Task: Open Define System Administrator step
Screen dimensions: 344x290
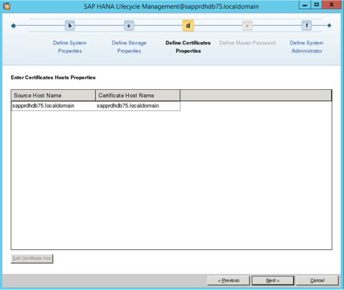Action: point(307,47)
